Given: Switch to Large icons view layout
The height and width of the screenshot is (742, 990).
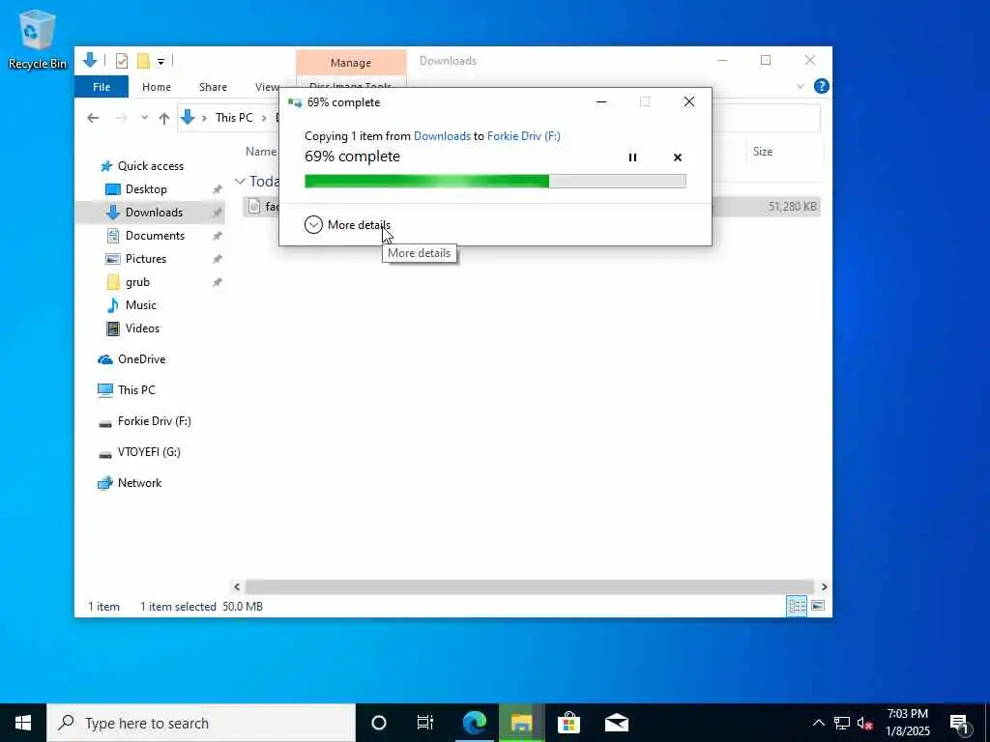Looking at the screenshot, I should tap(818, 606).
